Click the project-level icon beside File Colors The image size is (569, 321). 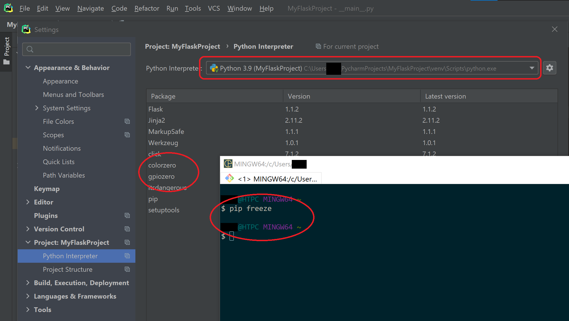point(127,121)
